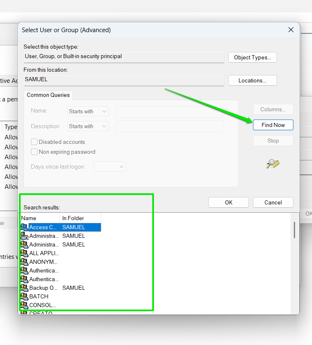Open the Description 'Starts with' dropdown
This screenshot has height=345, width=312.
click(x=87, y=126)
